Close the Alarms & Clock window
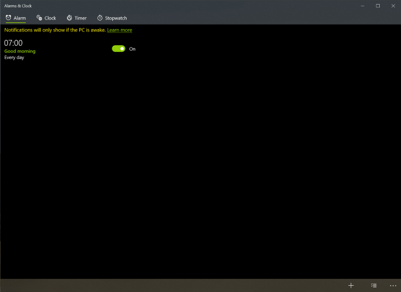The width and height of the screenshot is (401, 292). [393, 6]
